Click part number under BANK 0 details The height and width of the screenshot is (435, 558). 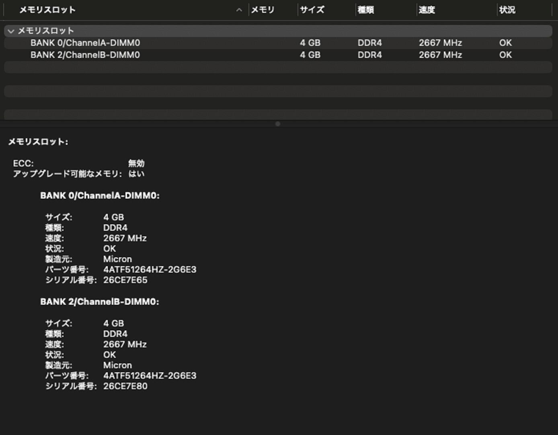coord(150,270)
